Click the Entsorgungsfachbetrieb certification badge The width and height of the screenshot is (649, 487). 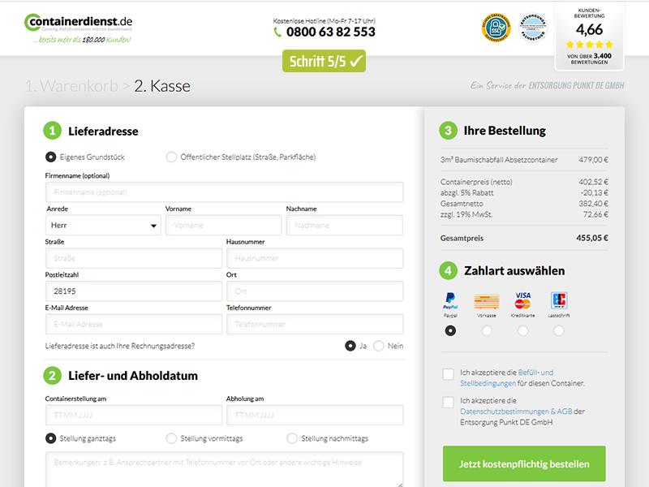533,27
